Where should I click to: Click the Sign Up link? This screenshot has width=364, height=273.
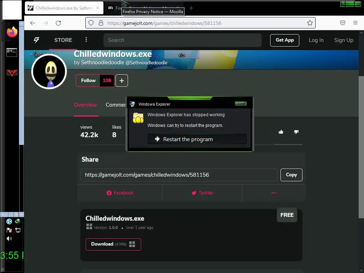(344, 40)
